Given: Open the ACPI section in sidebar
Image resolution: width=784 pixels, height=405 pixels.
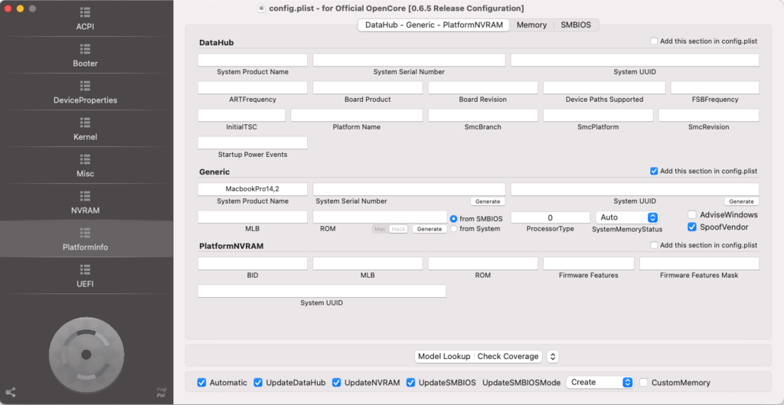Looking at the screenshot, I should tap(85, 19).
